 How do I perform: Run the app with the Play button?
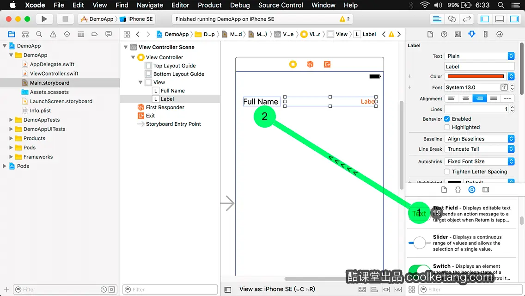pyautogui.click(x=44, y=19)
